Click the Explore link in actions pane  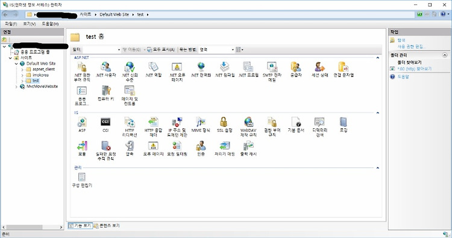tap(401, 40)
